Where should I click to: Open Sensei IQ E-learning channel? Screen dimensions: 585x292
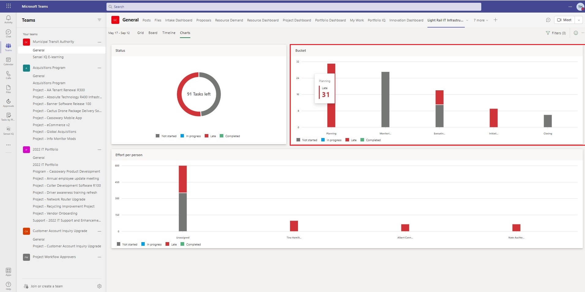pyautogui.click(x=48, y=57)
